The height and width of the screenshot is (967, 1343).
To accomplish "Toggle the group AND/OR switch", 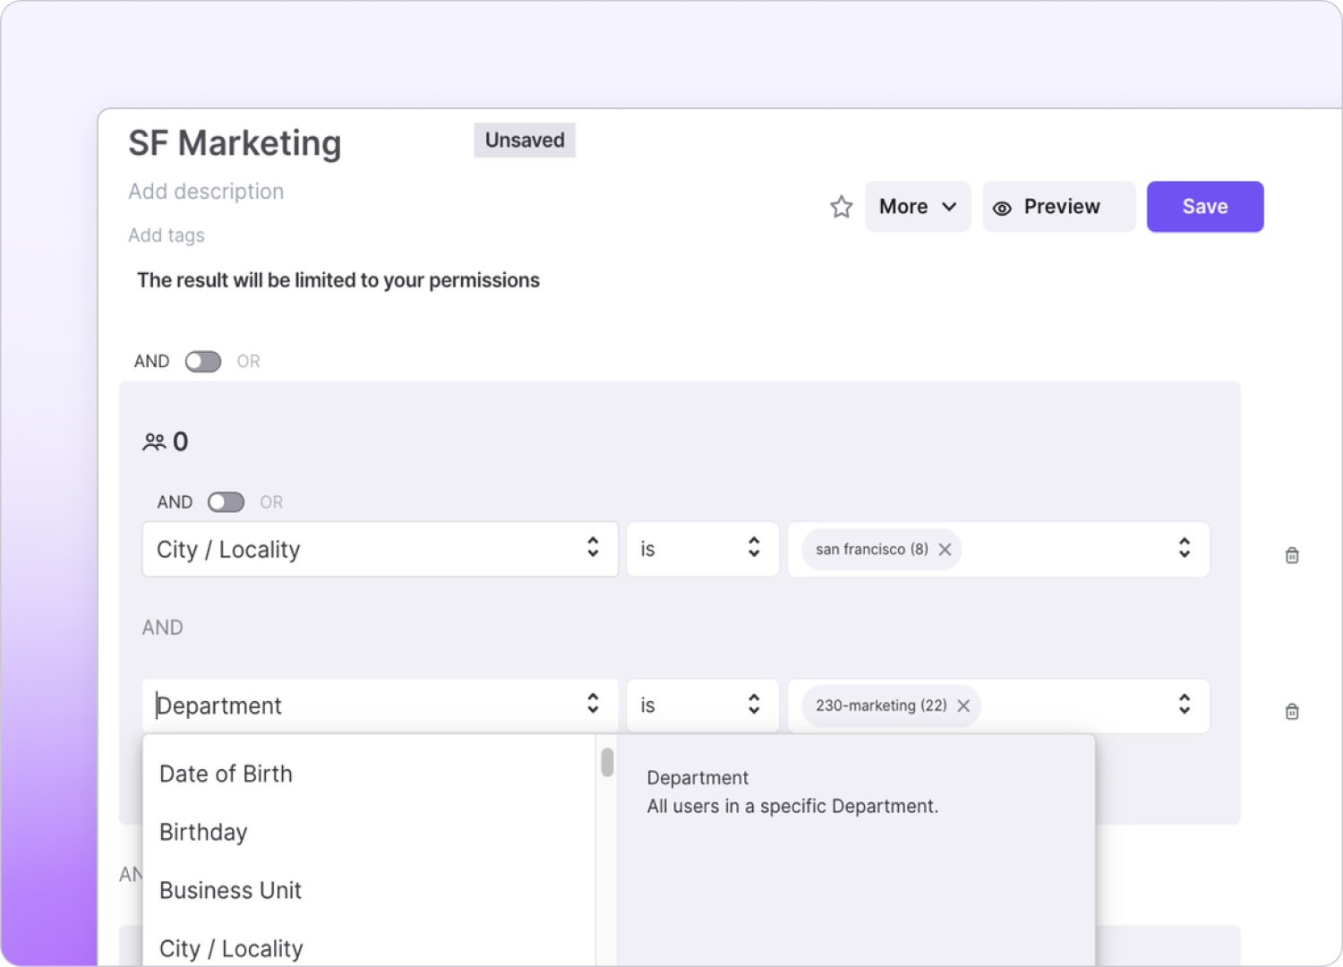I will (226, 502).
